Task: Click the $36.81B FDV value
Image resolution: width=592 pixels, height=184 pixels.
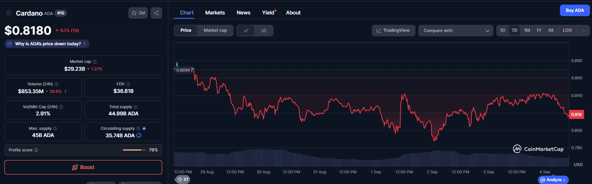Action: [x=123, y=91]
